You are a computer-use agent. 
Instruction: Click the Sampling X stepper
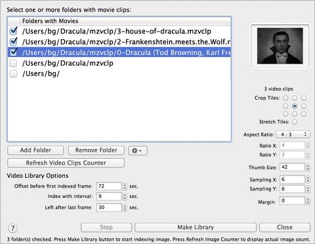click(x=308, y=180)
